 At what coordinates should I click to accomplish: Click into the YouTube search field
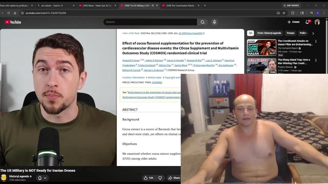(150, 22)
